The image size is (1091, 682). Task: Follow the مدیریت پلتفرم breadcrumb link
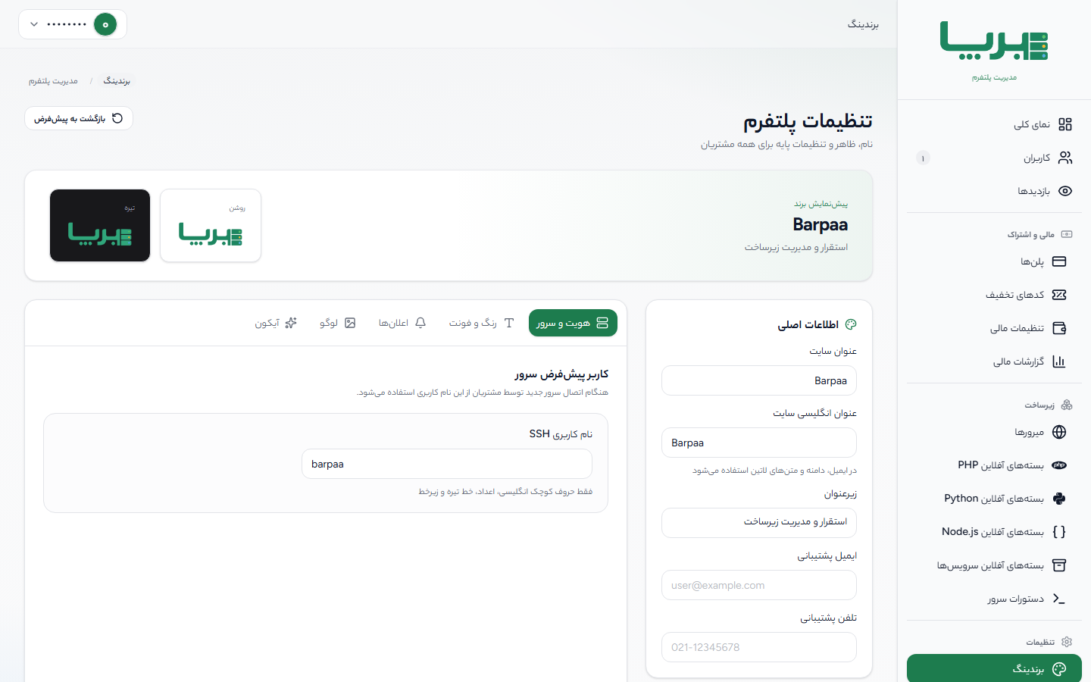point(53,80)
